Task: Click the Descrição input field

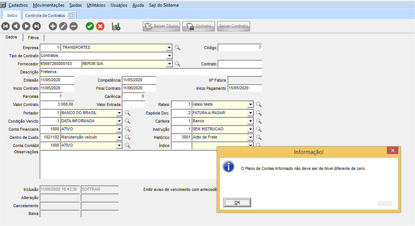Action: tap(151, 72)
